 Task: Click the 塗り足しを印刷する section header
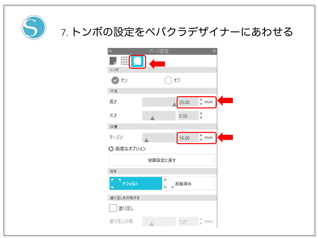162,198
